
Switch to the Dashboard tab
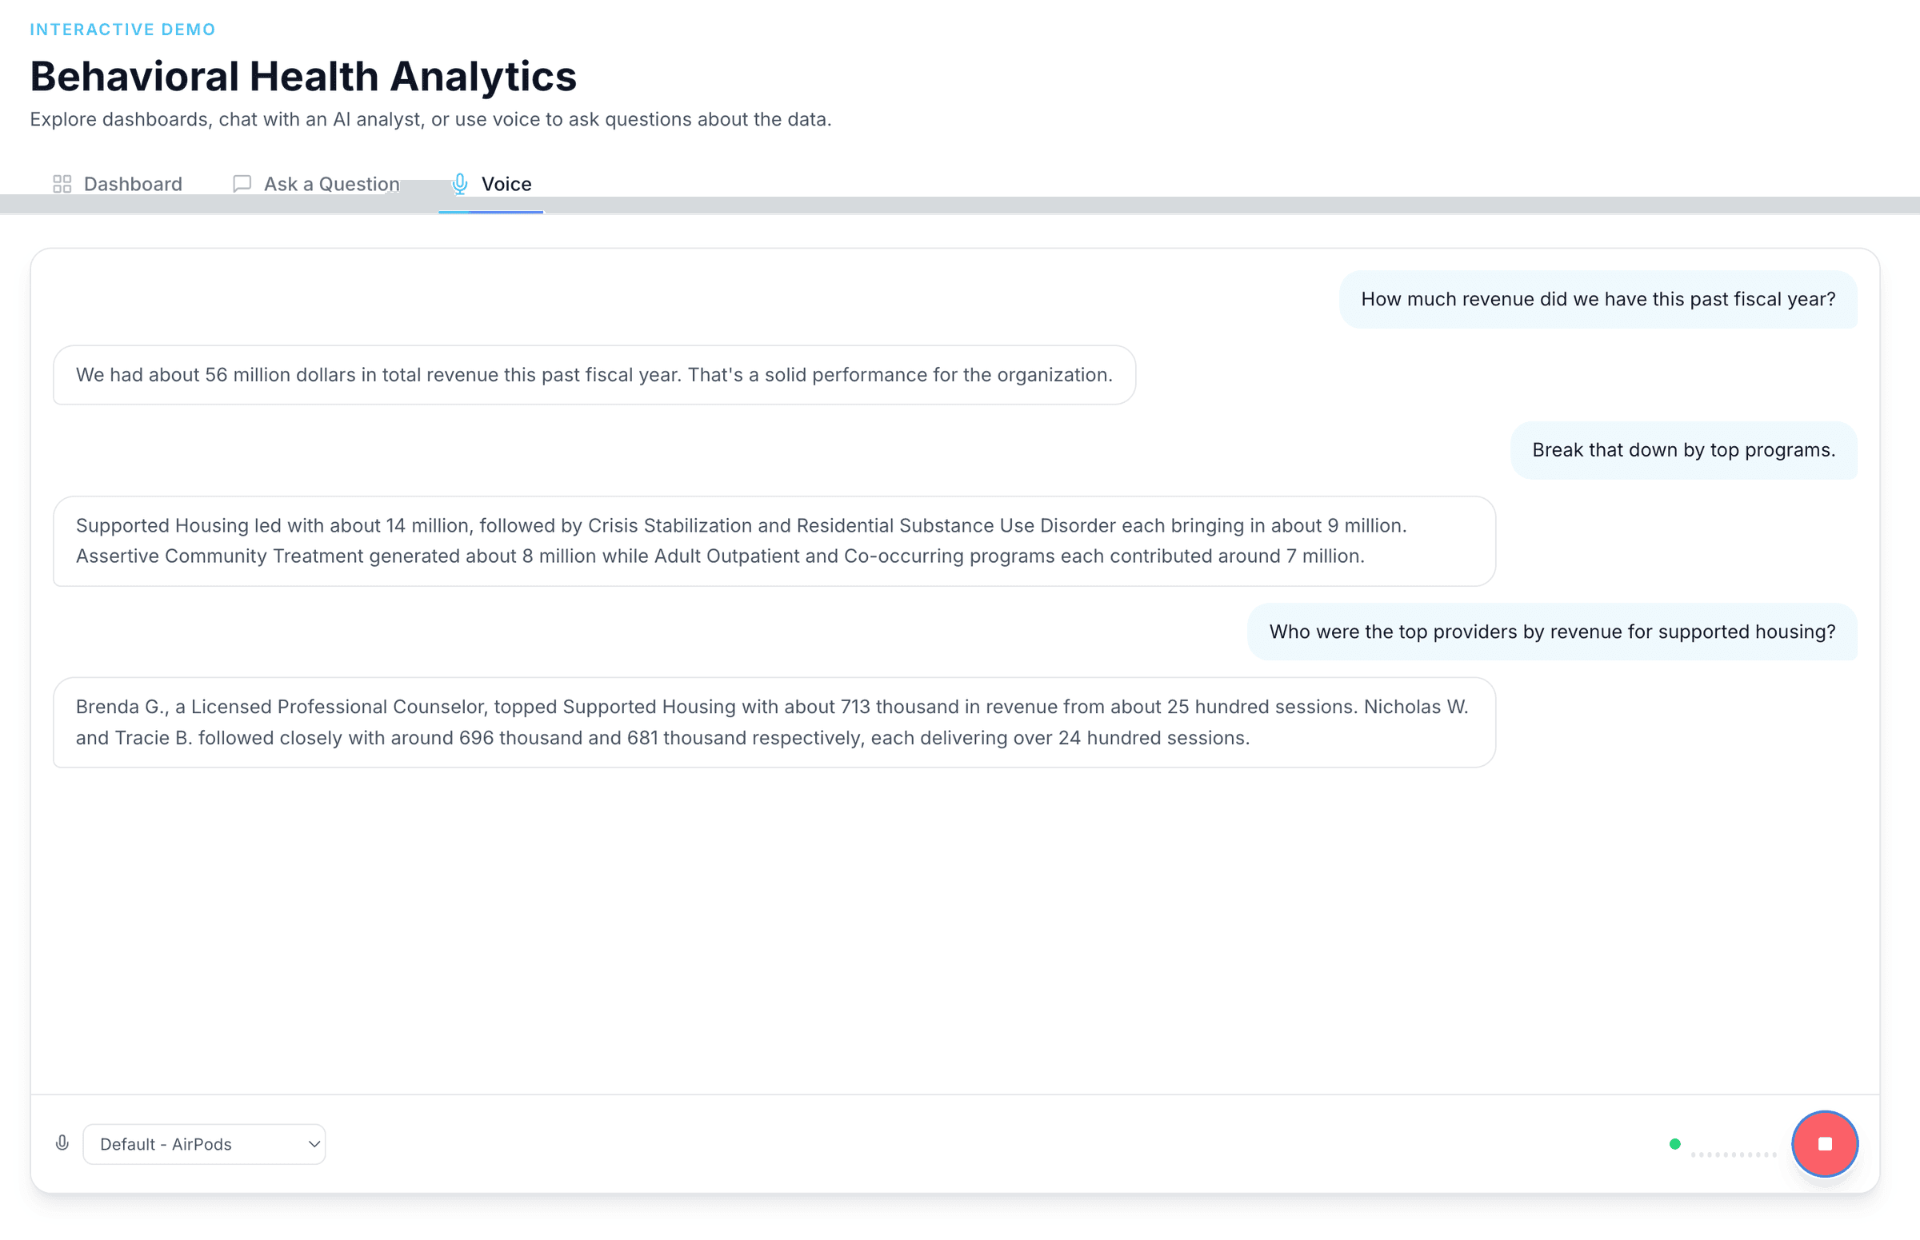pyautogui.click(x=133, y=185)
